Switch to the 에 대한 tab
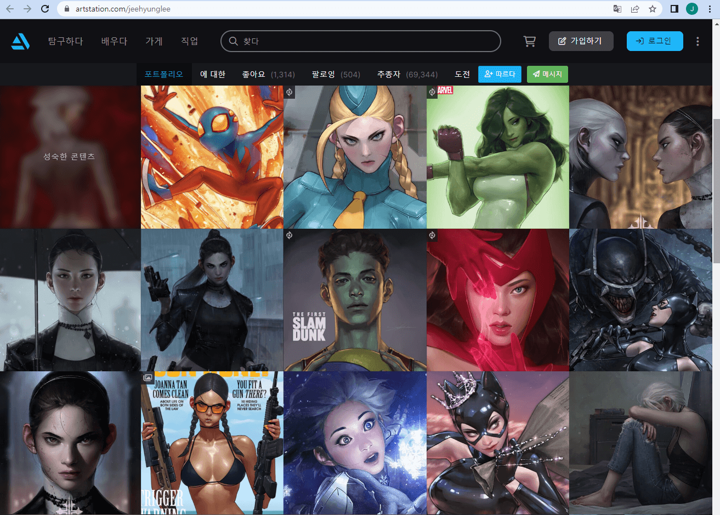The image size is (720, 515). click(213, 74)
